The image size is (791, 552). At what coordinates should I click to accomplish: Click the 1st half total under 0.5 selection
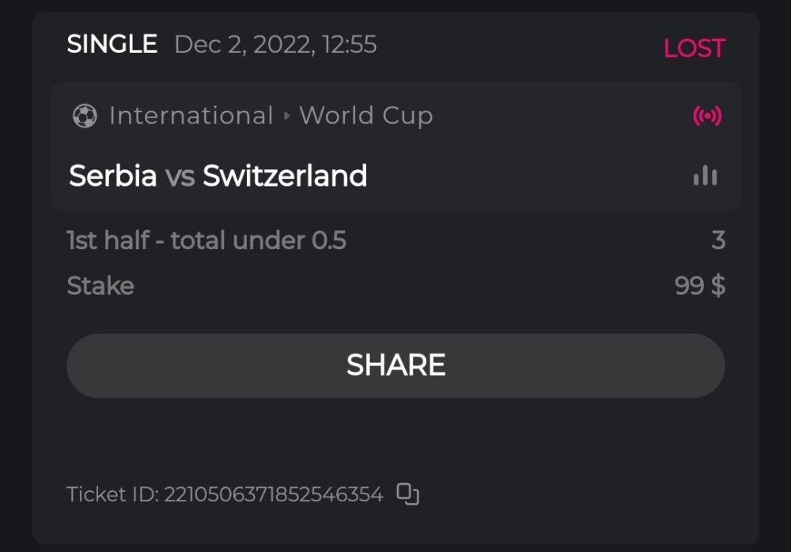click(x=206, y=240)
